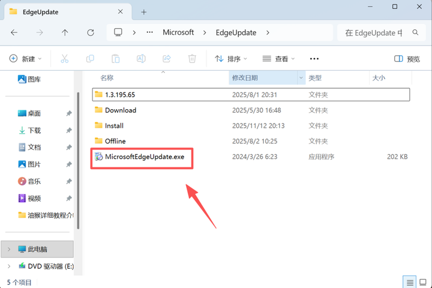Click the search magnifier icon

415,32
